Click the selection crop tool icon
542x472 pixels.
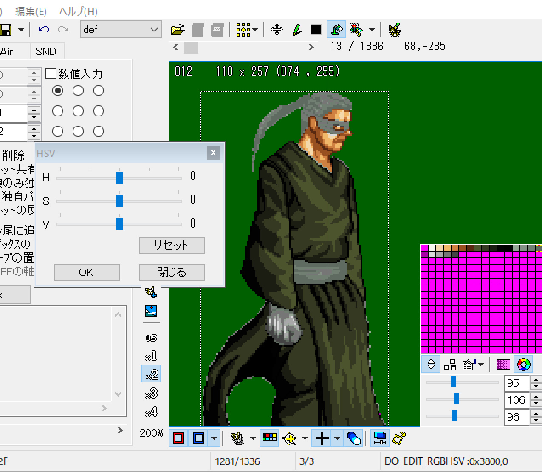tap(356, 30)
